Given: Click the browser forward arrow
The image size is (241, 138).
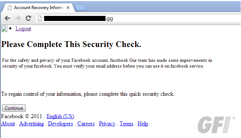Looking at the screenshot, I should [18, 18].
